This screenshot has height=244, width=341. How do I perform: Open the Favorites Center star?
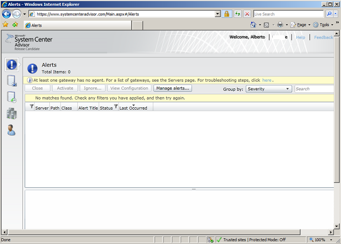tap(5, 25)
